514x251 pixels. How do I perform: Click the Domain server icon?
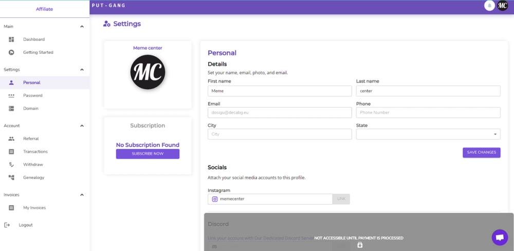11,109
